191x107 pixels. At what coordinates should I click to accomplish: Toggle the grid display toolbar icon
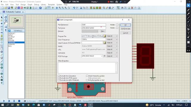click(x=49, y=8)
